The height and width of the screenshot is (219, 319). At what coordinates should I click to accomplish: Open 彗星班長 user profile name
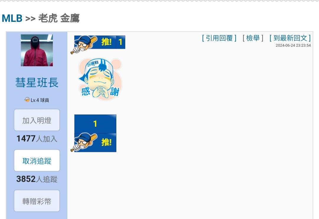click(37, 82)
